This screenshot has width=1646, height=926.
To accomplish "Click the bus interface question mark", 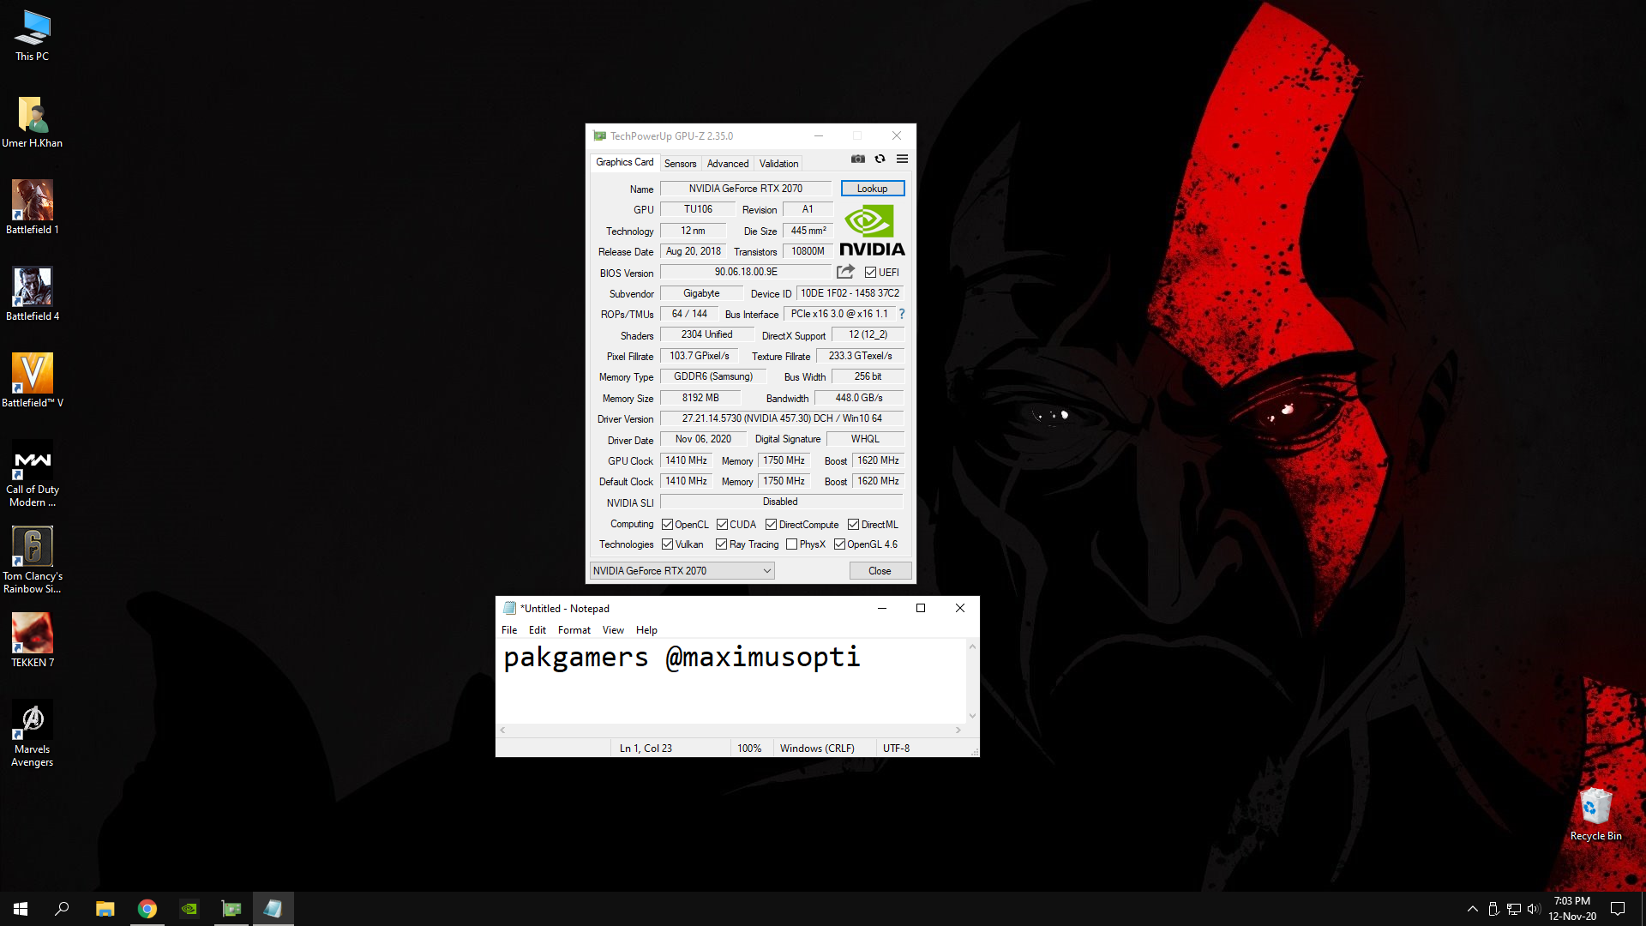I will [902, 314].
